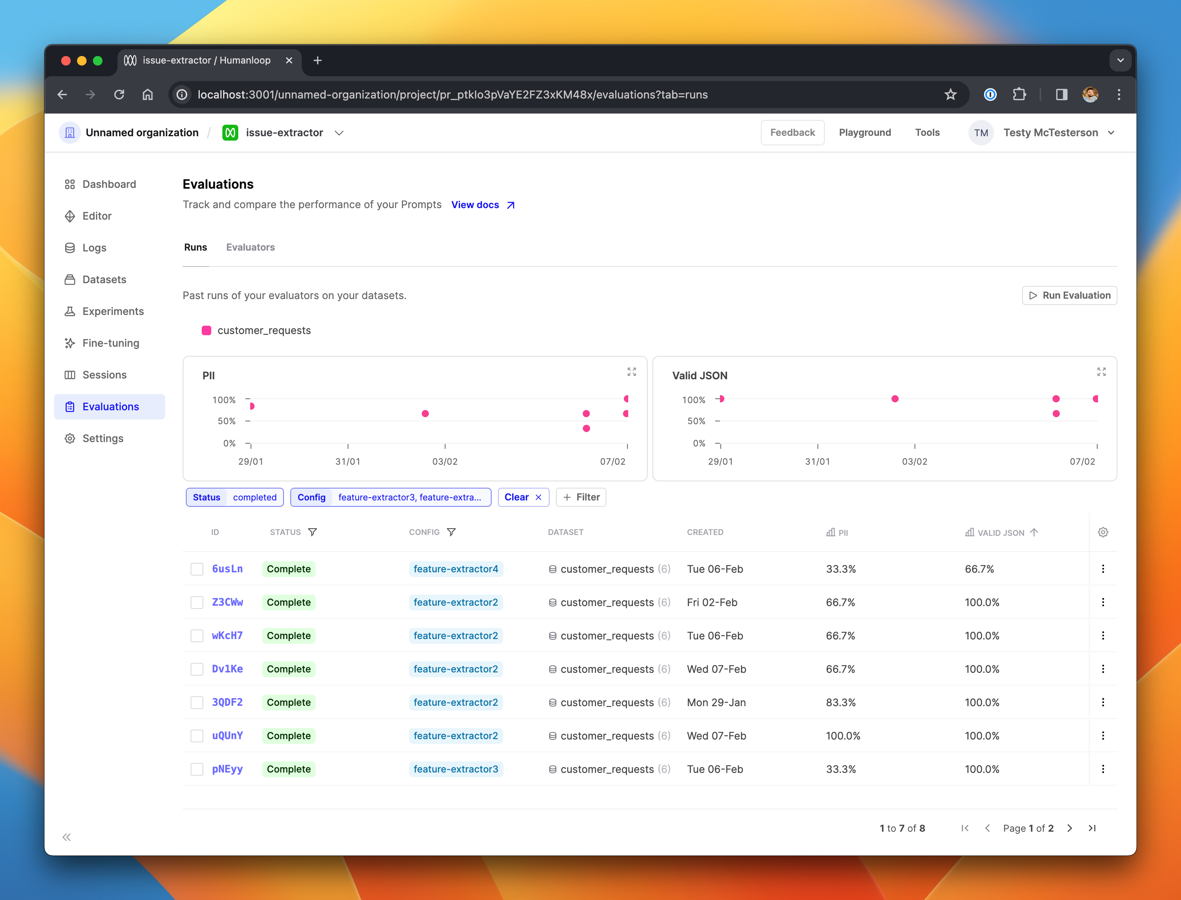Check the box next to pNEyy
This screenshot has height=900, width=1181.
tap(197, 769)
